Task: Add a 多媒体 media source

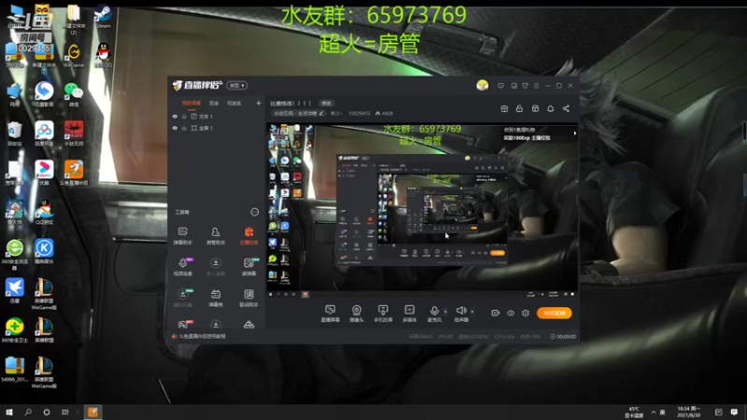Action: 409,314
